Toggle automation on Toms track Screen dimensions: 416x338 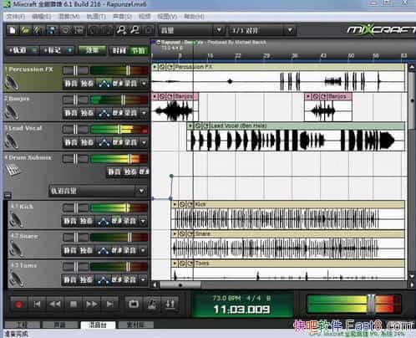pos(103,279)
